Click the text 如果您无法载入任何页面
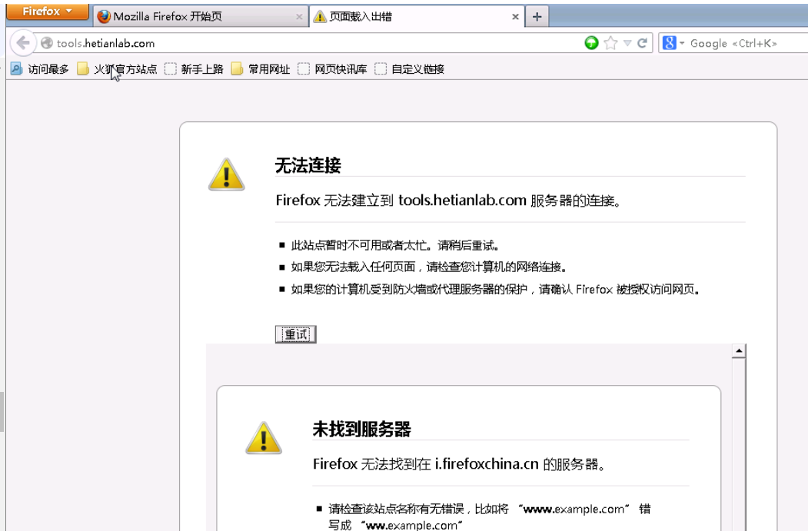The image size is (808, 531). (353, 267)
